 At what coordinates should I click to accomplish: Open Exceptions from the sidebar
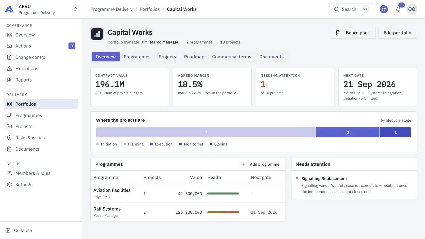41,69
